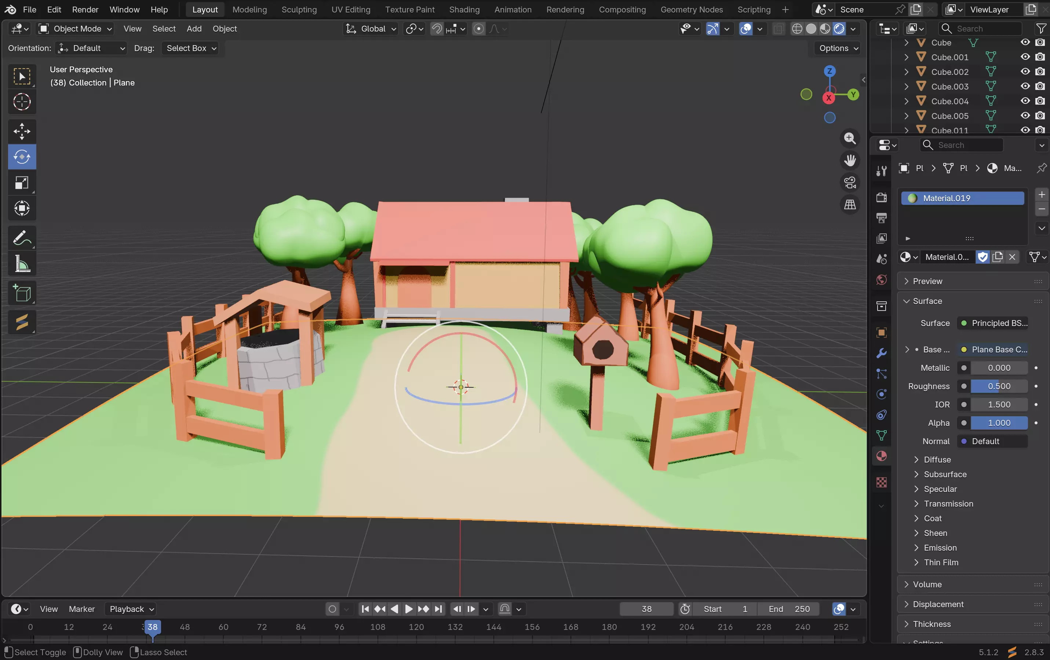1050x660 pixels.
Task: Hide Cube.003 in viewport with eye icon
Action: tap(1025, 86)
